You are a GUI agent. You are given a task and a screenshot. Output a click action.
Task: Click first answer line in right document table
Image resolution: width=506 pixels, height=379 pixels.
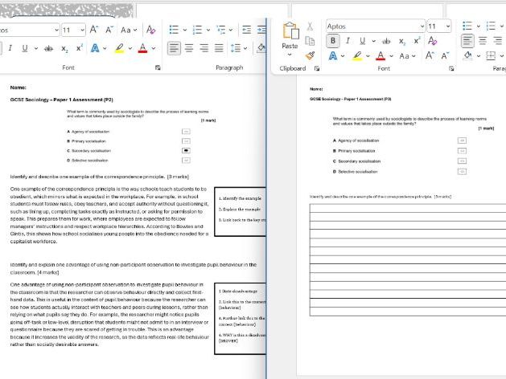(408, 208)
